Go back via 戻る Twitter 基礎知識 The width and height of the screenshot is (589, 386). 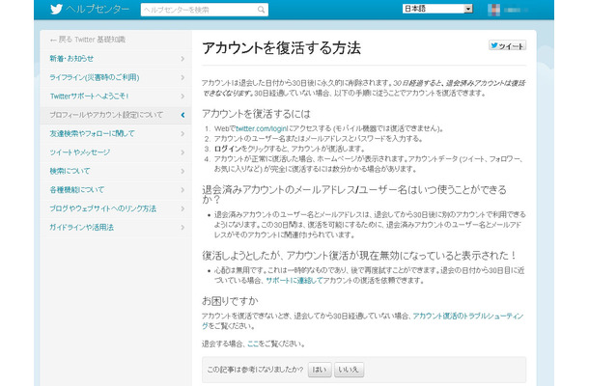(x=88, y=40)
